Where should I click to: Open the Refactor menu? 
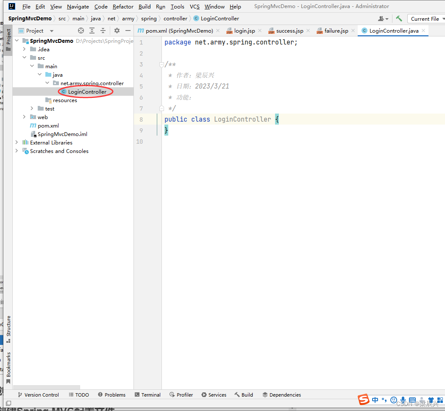(x=123, y=6)
